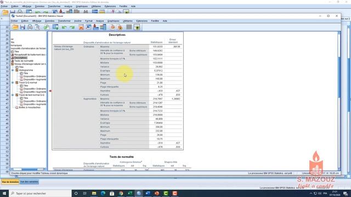Image resolution: width=351 pixels, height=197 pixels.
Task: Click the taskbar search box
Action: [40, 193]
